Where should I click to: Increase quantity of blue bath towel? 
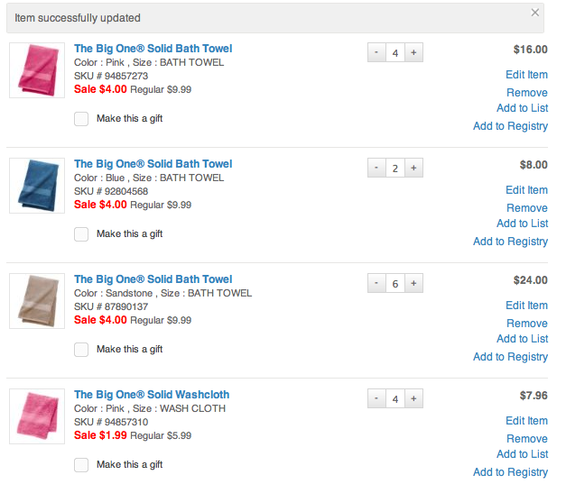pyautogui.click(x=413, y=168)
